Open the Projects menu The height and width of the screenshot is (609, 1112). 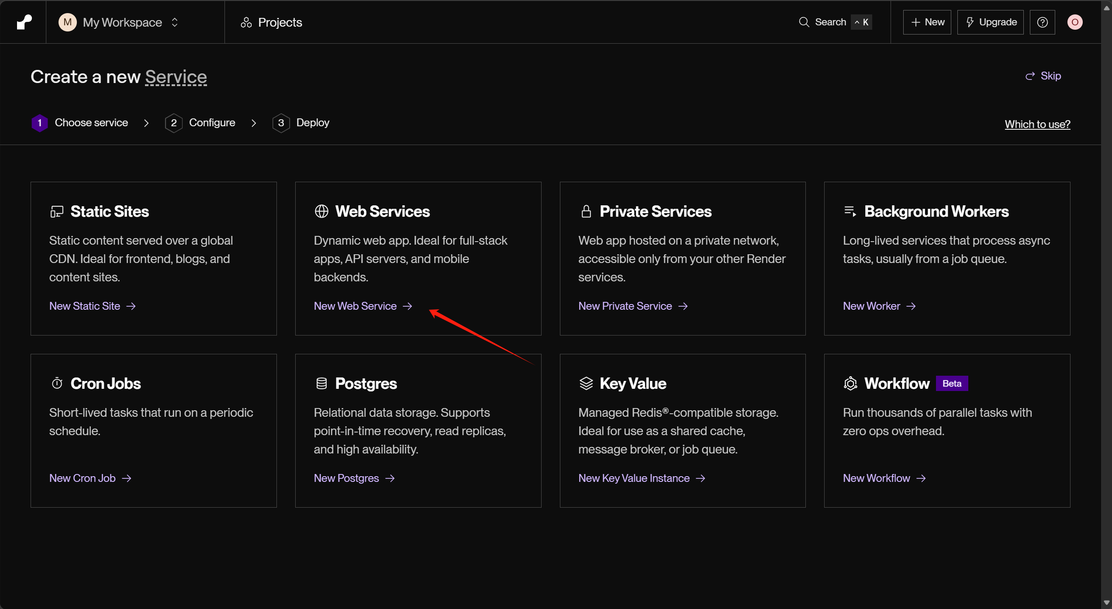[271, 22]
